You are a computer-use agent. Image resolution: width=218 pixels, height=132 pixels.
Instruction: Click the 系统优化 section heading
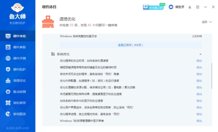[x=63, y=54]
